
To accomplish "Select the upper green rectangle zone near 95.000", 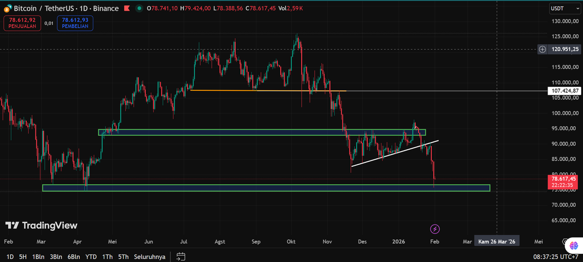I will point(262,132).
